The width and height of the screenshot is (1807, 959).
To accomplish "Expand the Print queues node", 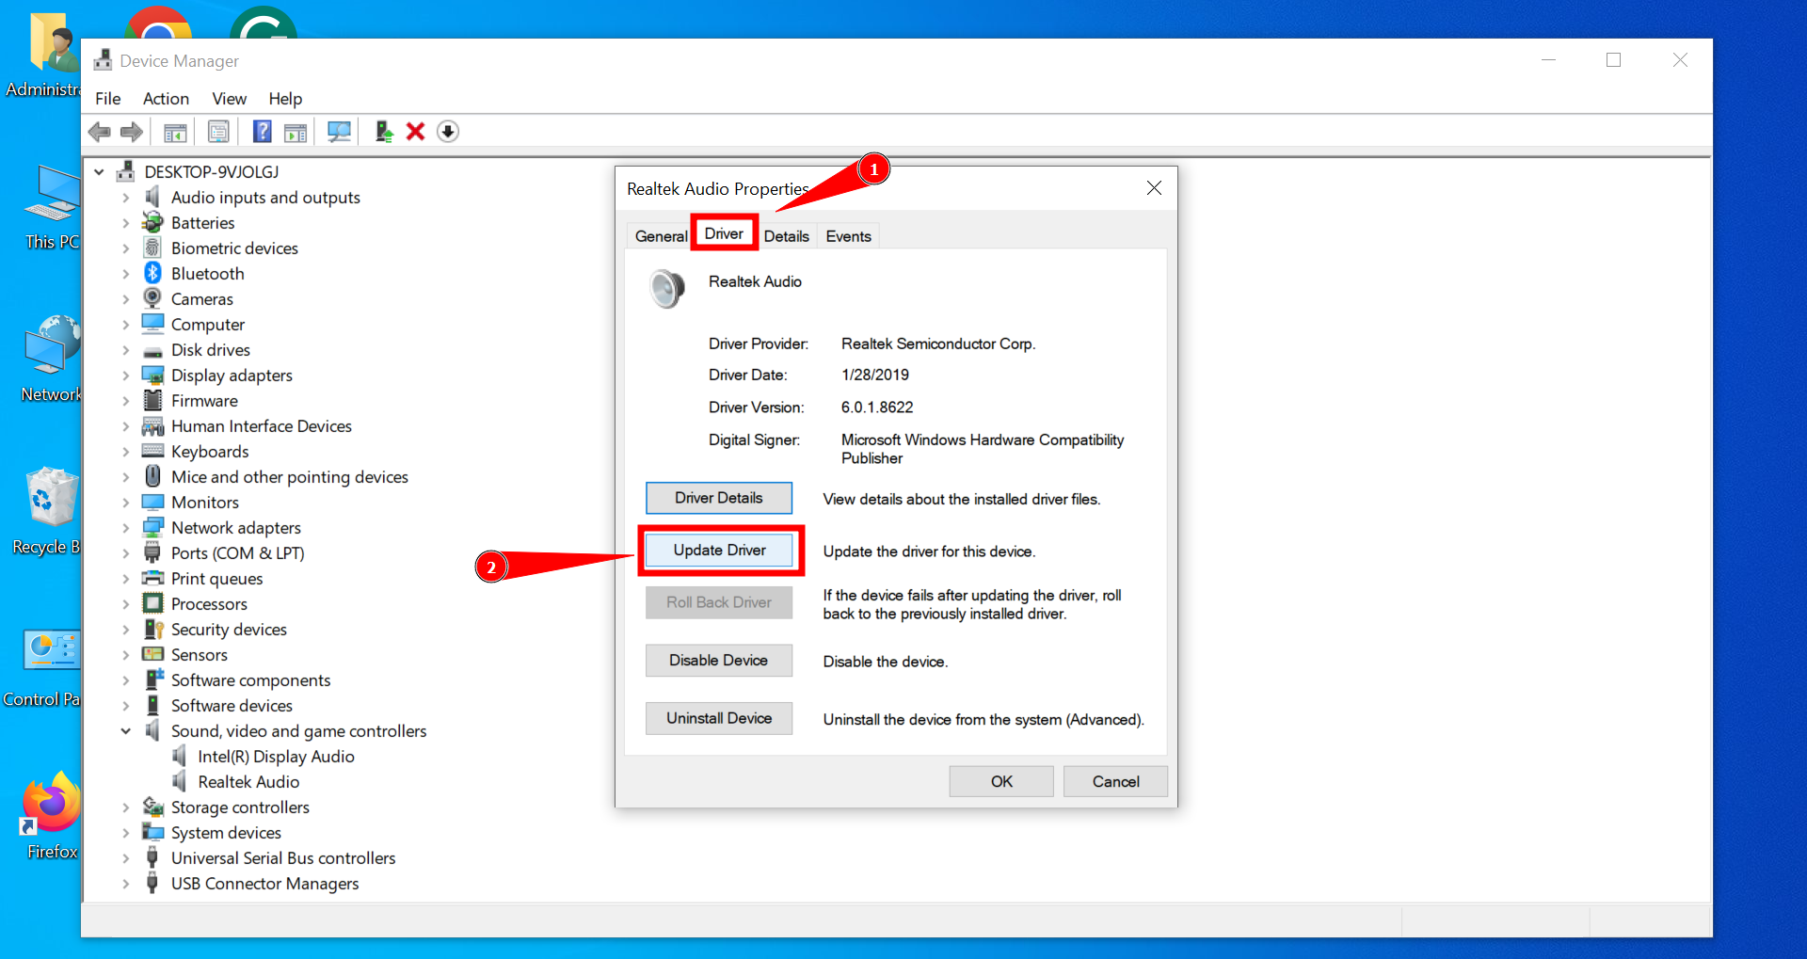I will tap(126, 579).
